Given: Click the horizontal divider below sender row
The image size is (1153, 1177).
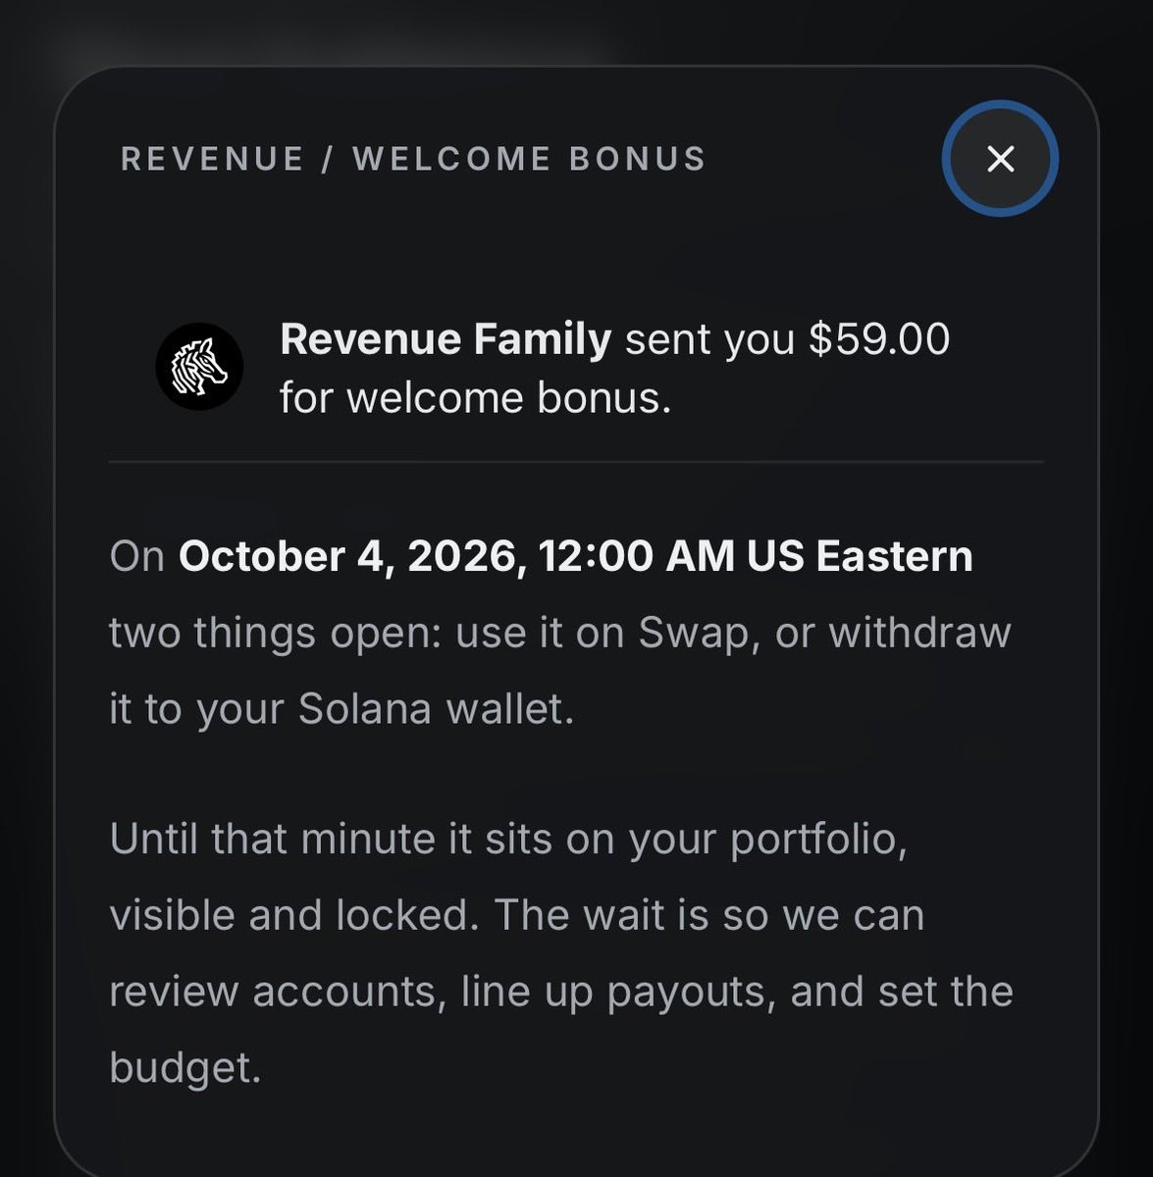Looking at the screenshot, I should pos(576,461).
